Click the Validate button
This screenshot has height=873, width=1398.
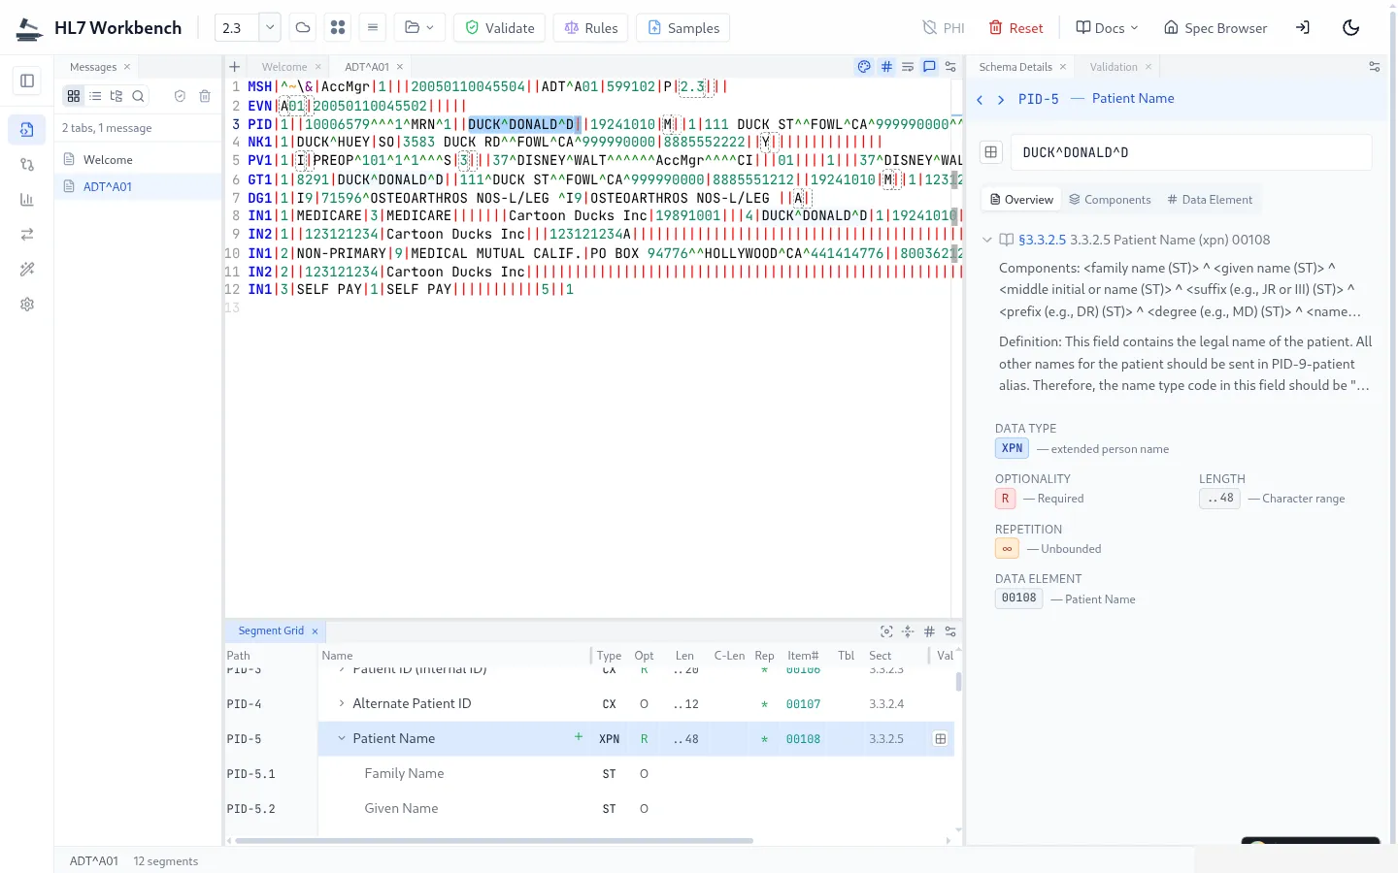[499, 27]
